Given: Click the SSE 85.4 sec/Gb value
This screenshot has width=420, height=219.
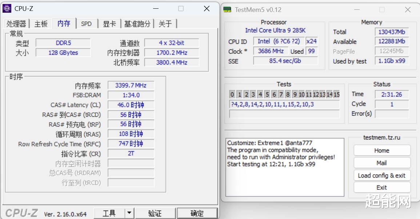Looking at the screenshot, I should pos(285,61).
